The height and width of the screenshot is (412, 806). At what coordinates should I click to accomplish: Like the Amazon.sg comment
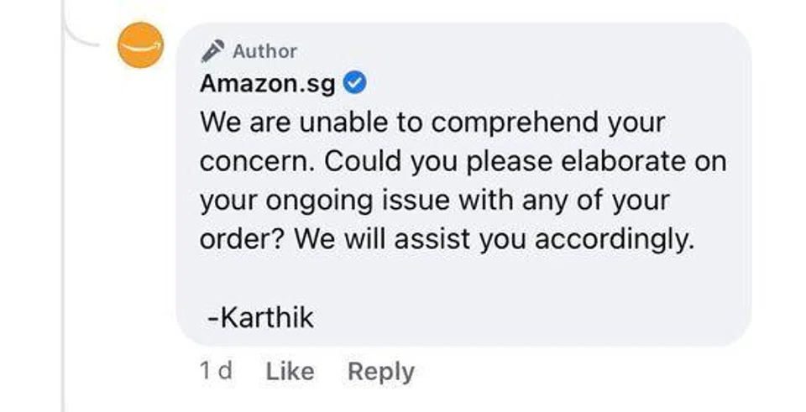pyautogui.click(x=290, y=372)
